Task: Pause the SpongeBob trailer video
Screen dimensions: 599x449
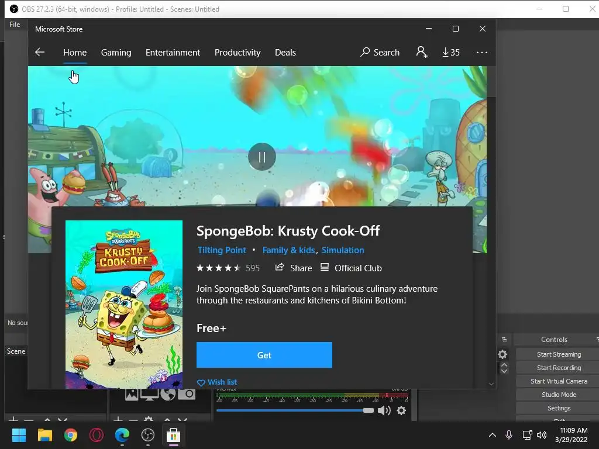Action: click(262, 157)
